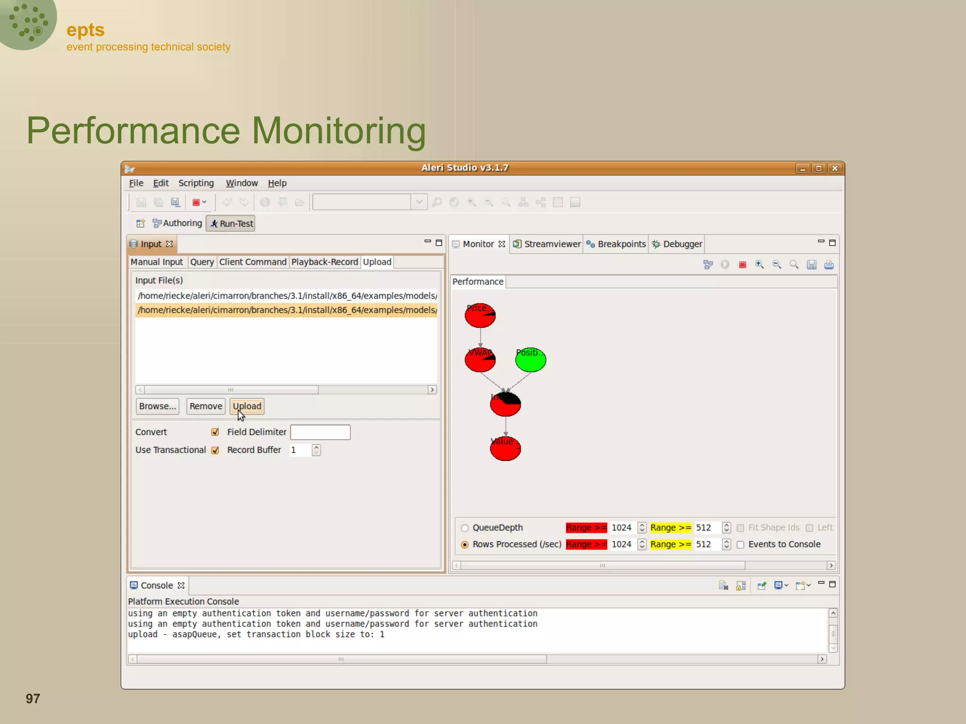The height and width of the screenshot is (724, 966).
Task: Click the vertical tree layout icon
Action: [x=524, y=203]
